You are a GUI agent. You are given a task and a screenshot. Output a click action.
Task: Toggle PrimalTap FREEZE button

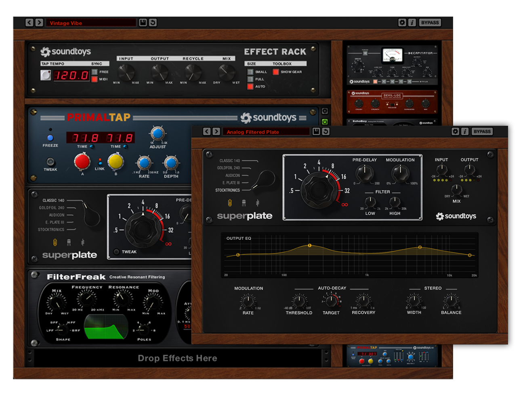coord(50,138)
